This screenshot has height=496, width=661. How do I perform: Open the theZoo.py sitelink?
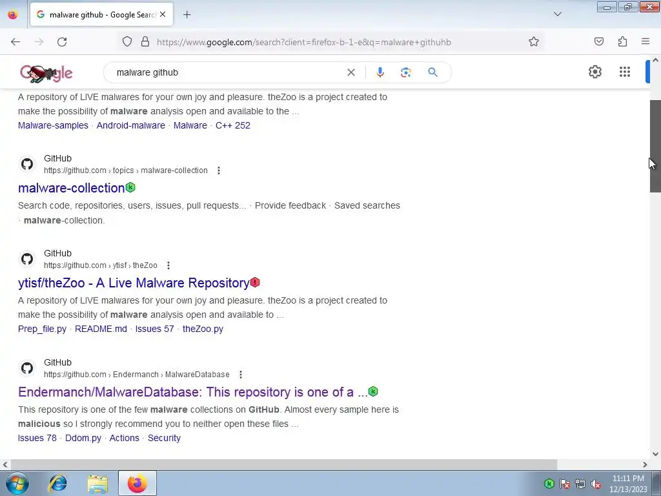coord(203,329)
